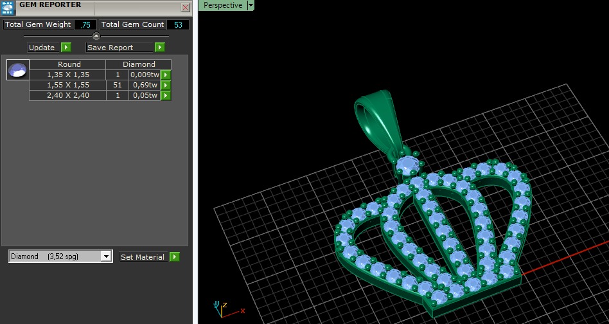Click the Save Report button label
The image size is (609, 324).
119,48
